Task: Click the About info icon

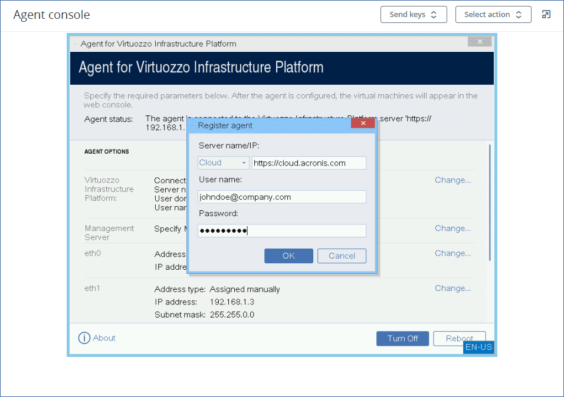Action: pyautogui.click(x=84, y=338)
